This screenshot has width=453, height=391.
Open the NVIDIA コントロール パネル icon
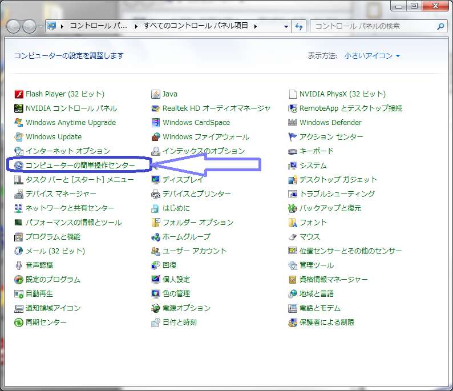(x=19, y=108)
